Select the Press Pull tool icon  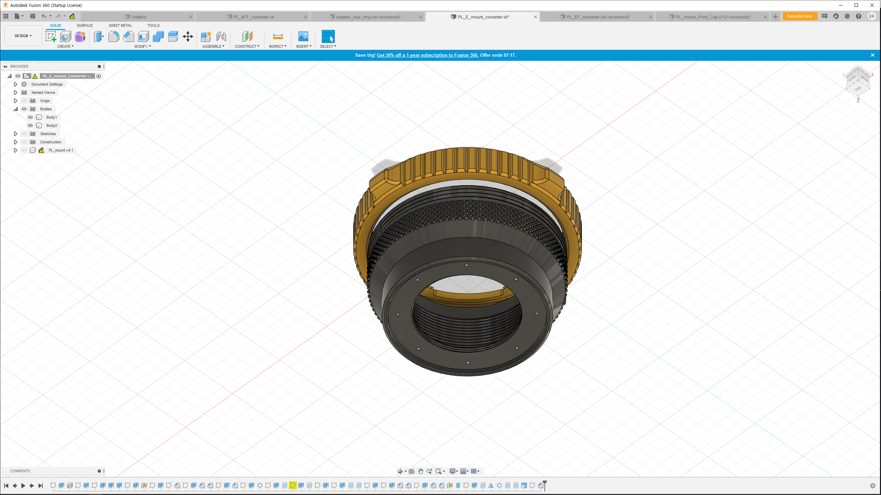[x=99, y=36]
